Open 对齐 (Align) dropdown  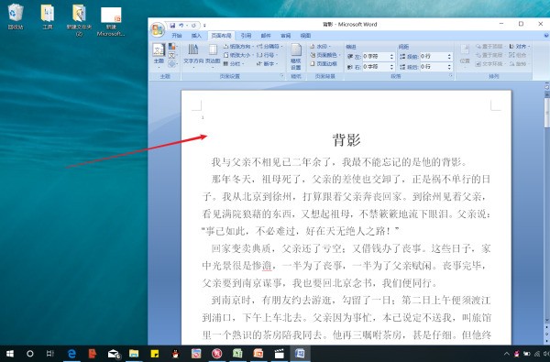(519, 47)
